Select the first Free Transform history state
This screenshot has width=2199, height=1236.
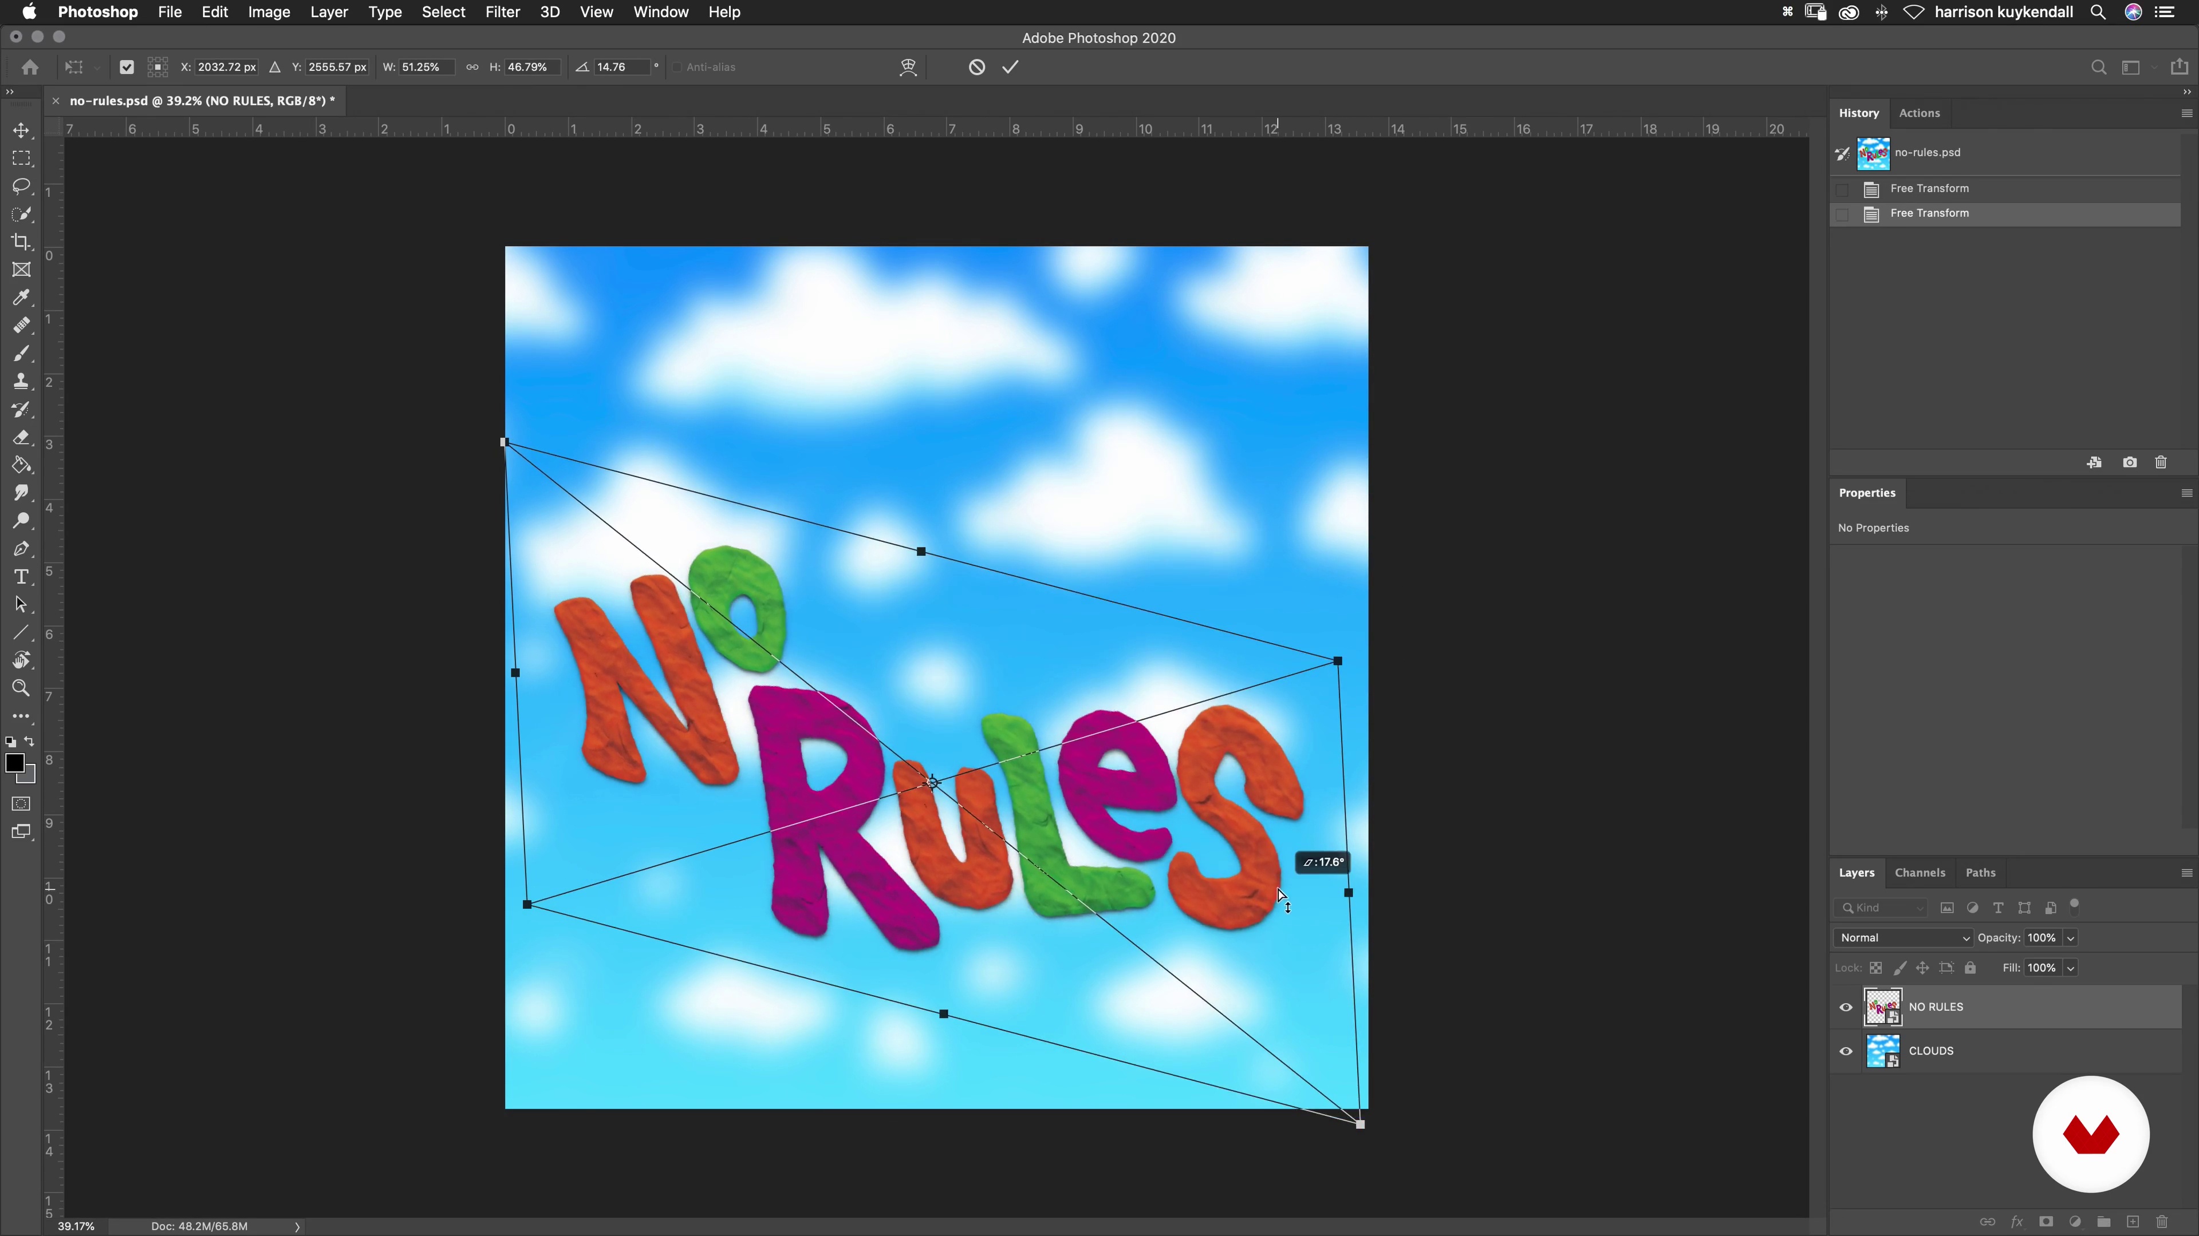[x=1929, y=188]
